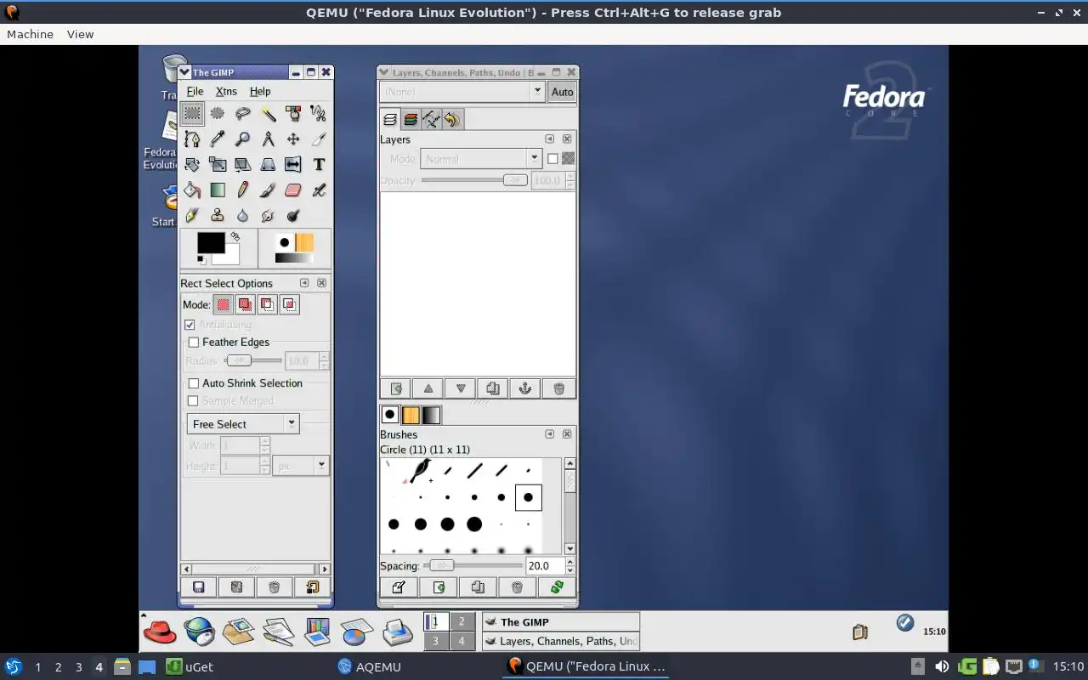Select the Ellipse Select tool
The width and height of the screenshot is (1088, 680).
tap(218, 113)
